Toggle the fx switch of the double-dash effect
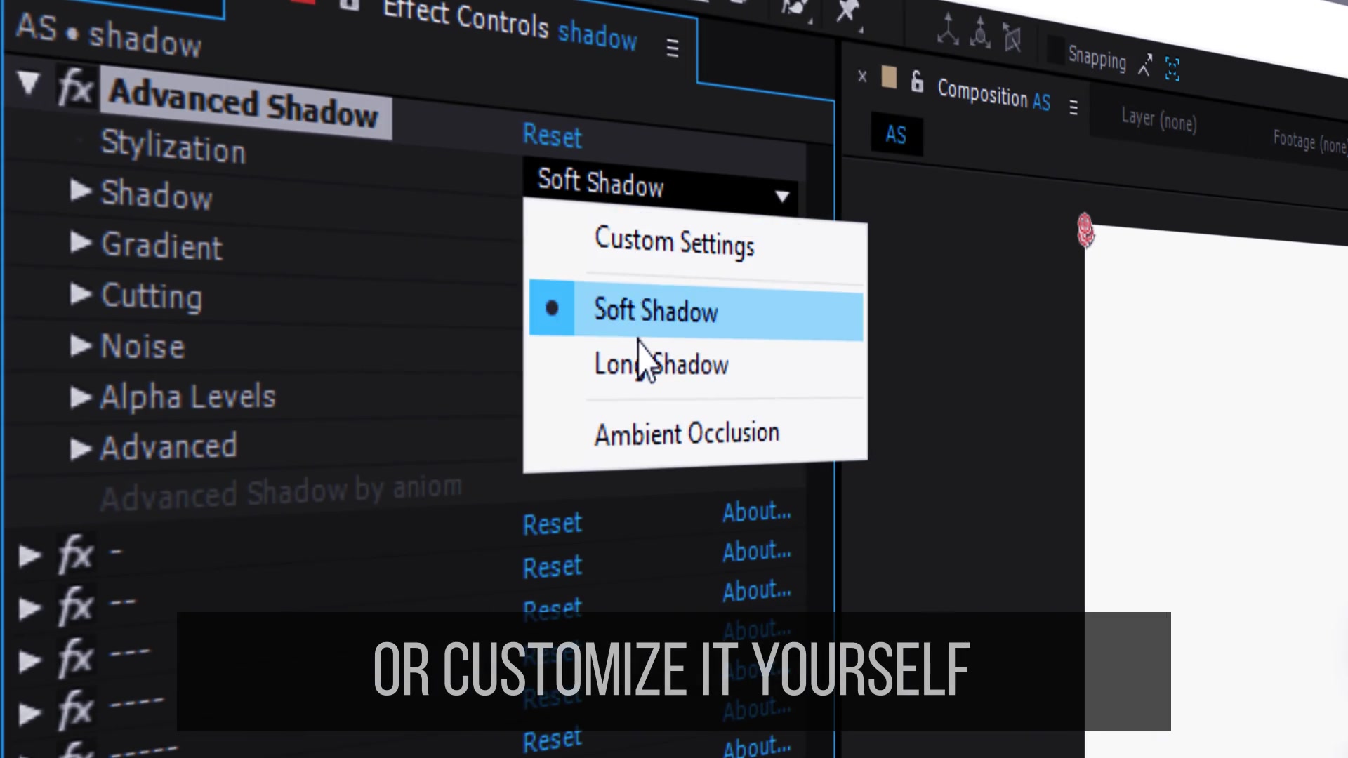 click(x=75, y=607)
